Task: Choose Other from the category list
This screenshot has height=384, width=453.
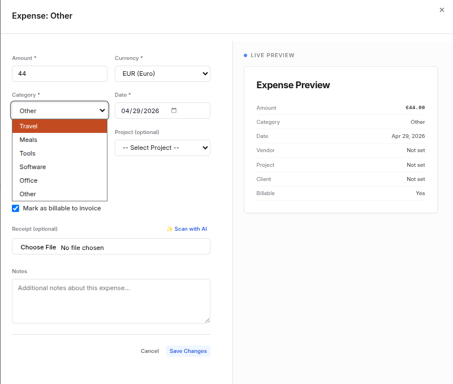Action: (59, 194)
